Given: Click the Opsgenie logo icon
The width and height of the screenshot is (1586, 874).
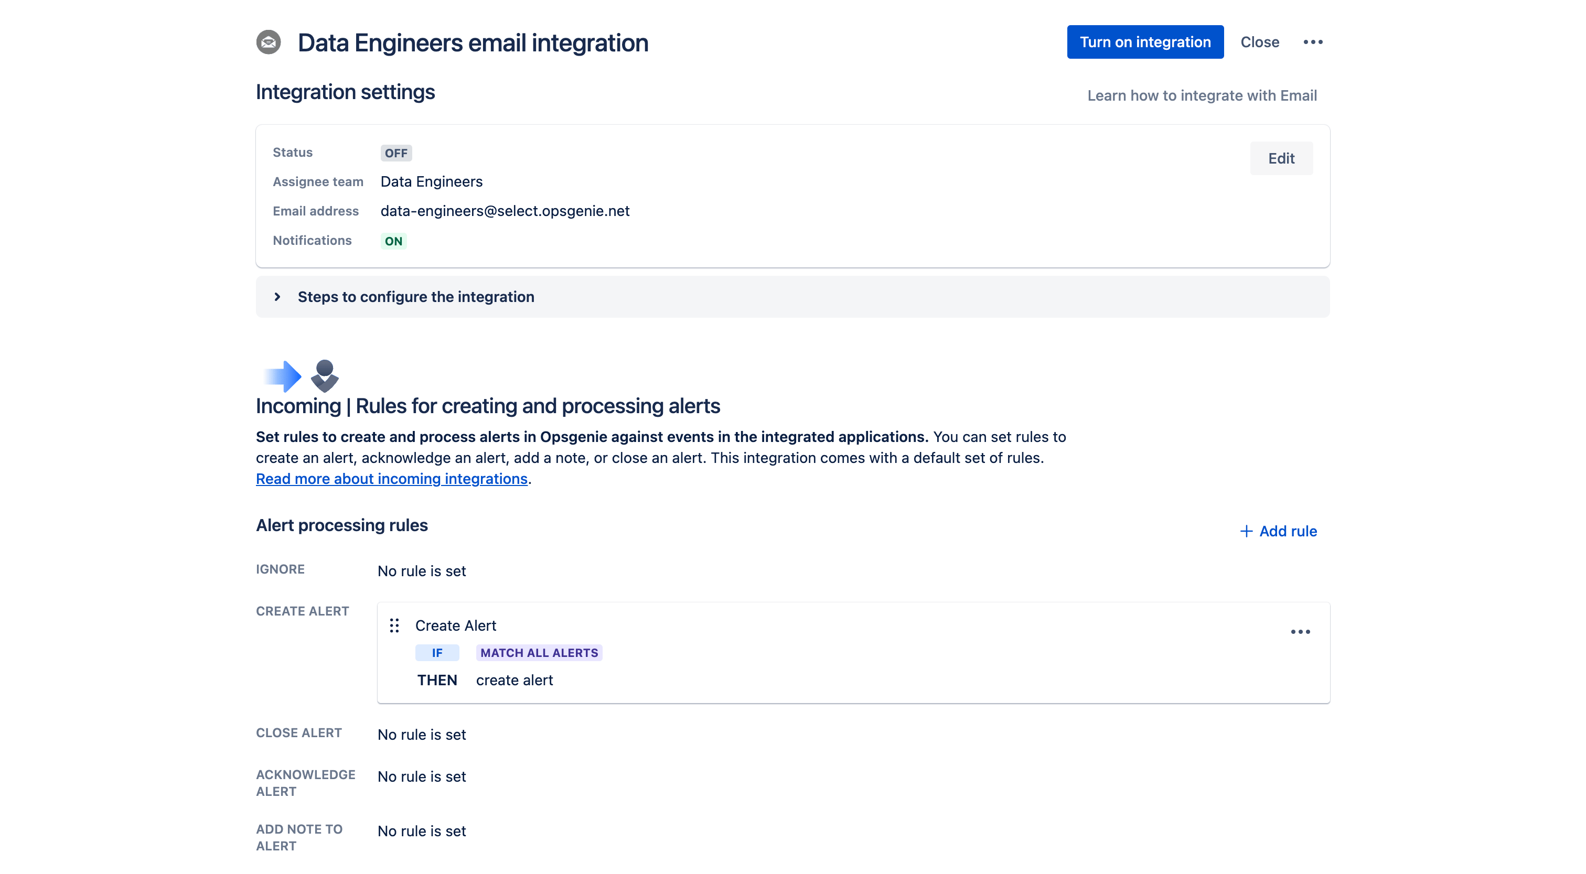Looking at the screenshot, I should coord(325,376).
